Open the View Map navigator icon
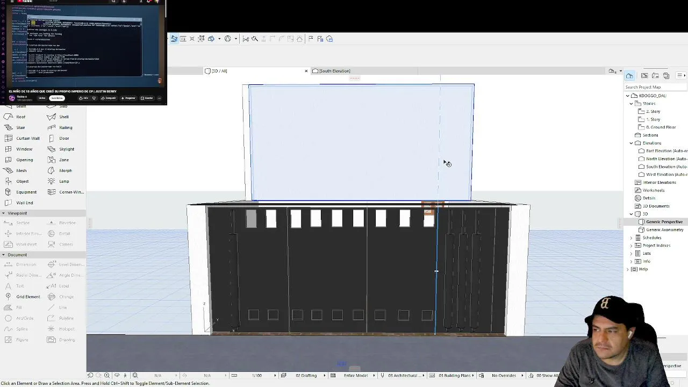This screenshot has height=387, width=688. pyautogui.click(x=644, y=76)
